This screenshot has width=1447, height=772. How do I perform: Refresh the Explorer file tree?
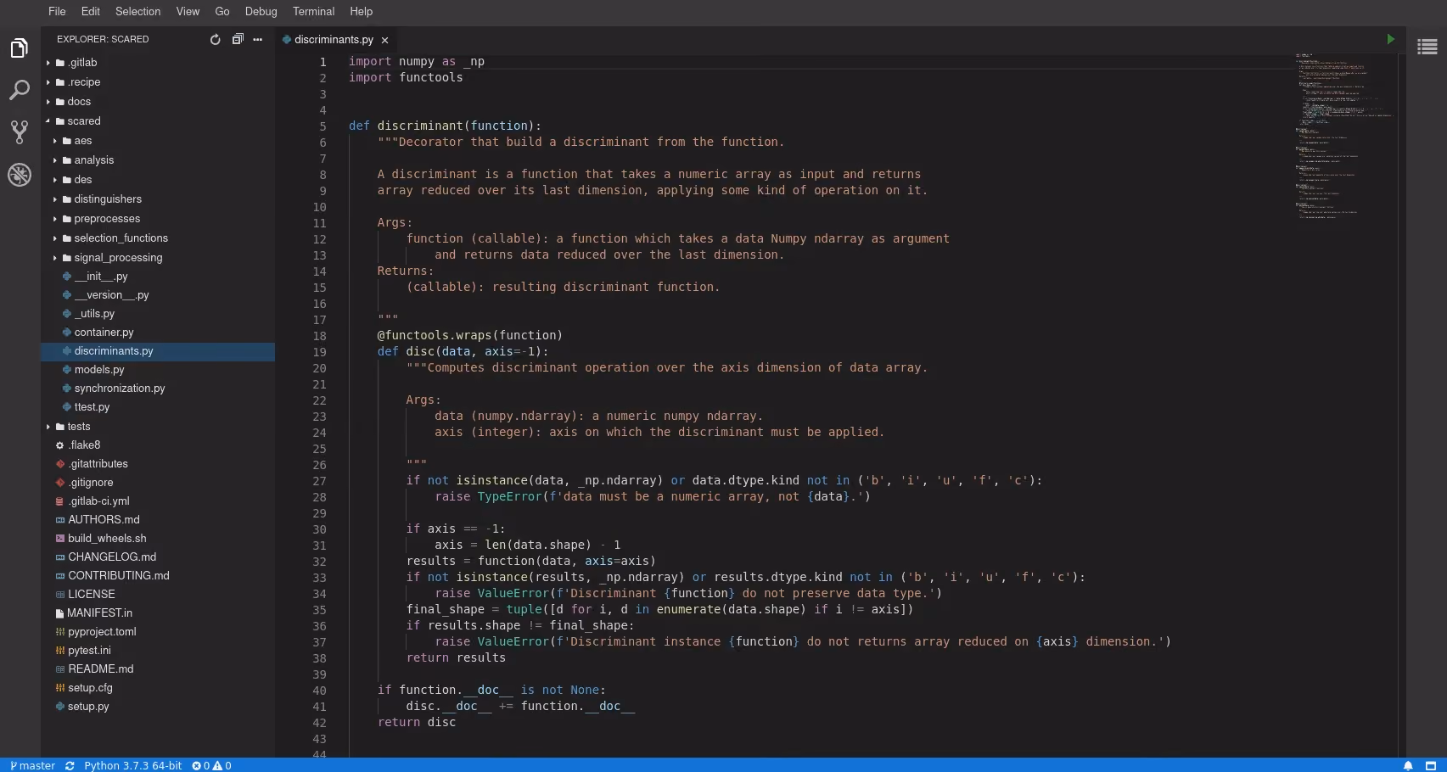[215, 39]
